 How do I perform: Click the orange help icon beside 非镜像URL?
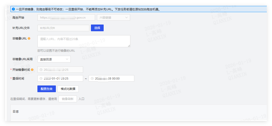pyautogui.click(x=29, y=38)
